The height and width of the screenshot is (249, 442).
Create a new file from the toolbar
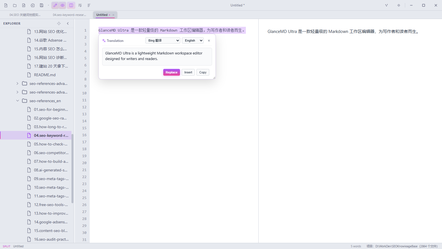pyautogui.click(x=6, y=5)
